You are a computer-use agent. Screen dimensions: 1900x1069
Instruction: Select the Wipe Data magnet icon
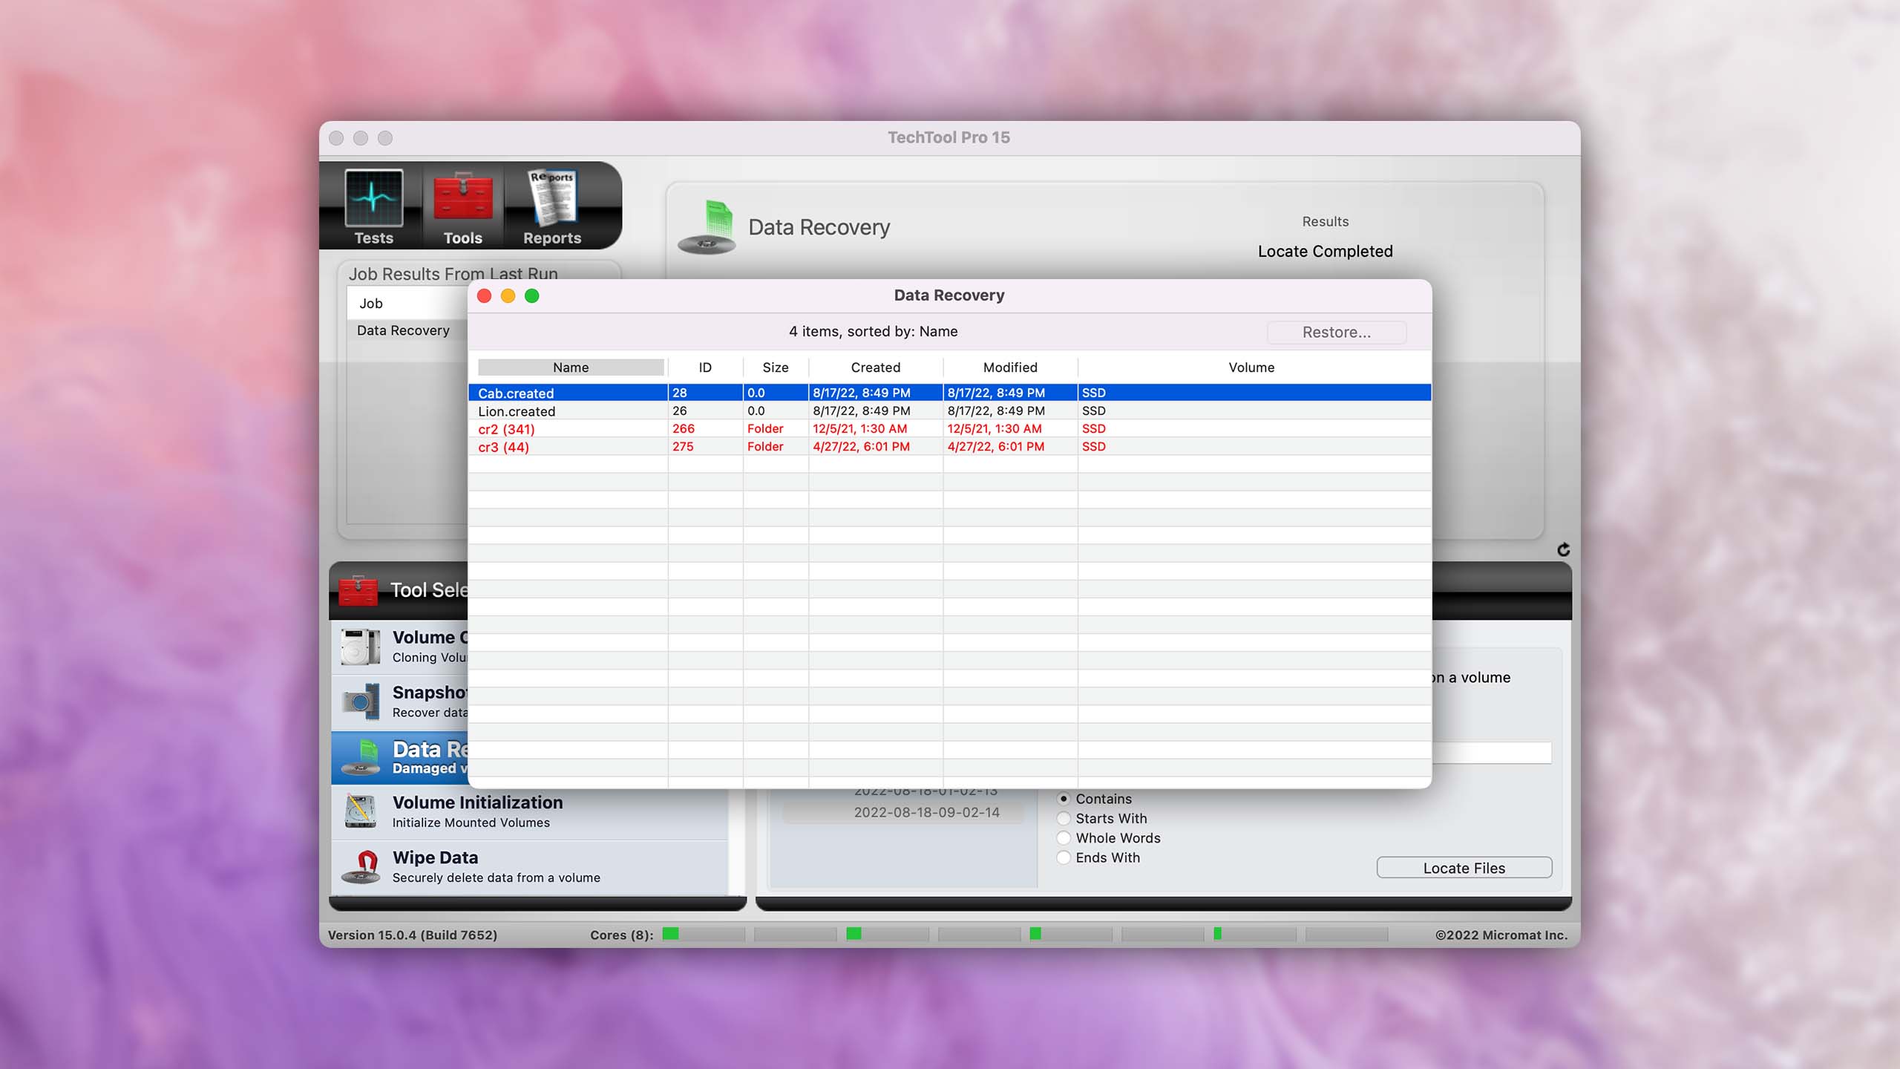pos(361,866)
